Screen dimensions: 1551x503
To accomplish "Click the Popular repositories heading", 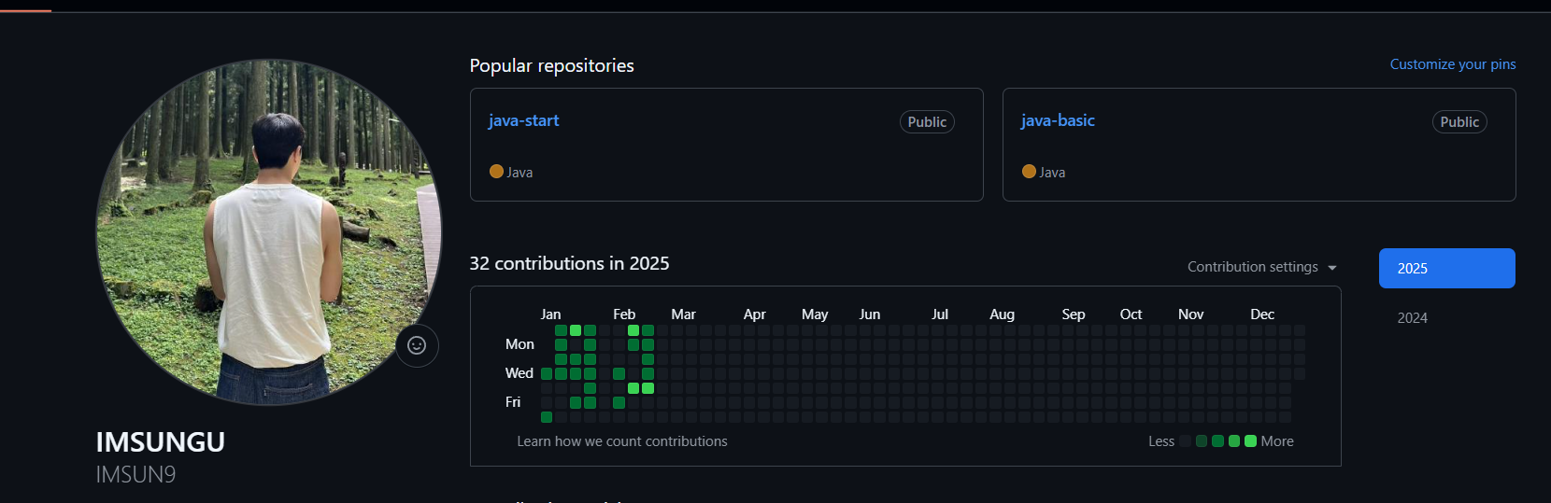I will pyautogui.click(x=551, y=66).
